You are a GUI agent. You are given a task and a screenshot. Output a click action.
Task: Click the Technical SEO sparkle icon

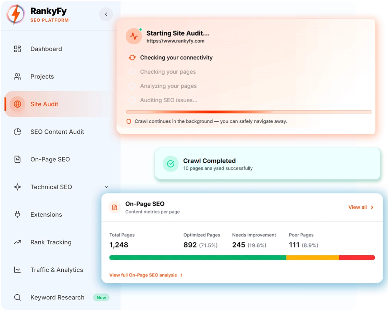[x=17, y=187]
